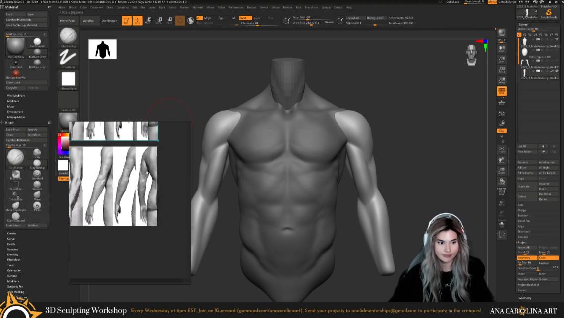Click the gyro symmetry sphere icon in top shelf
Viewport: 564px width, 318px height.
tap(180, 21)
